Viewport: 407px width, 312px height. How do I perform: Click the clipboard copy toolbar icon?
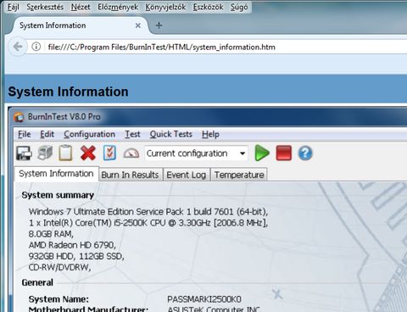point(65,153)
